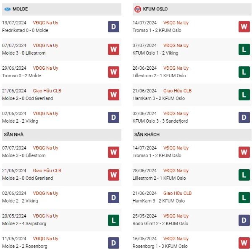This screenshot has width=252, height=252.
Task: Open the Giao Hữu CLB link above HamKam 3 - 2 under KFUM OSLO
Action: pos(177,91)
